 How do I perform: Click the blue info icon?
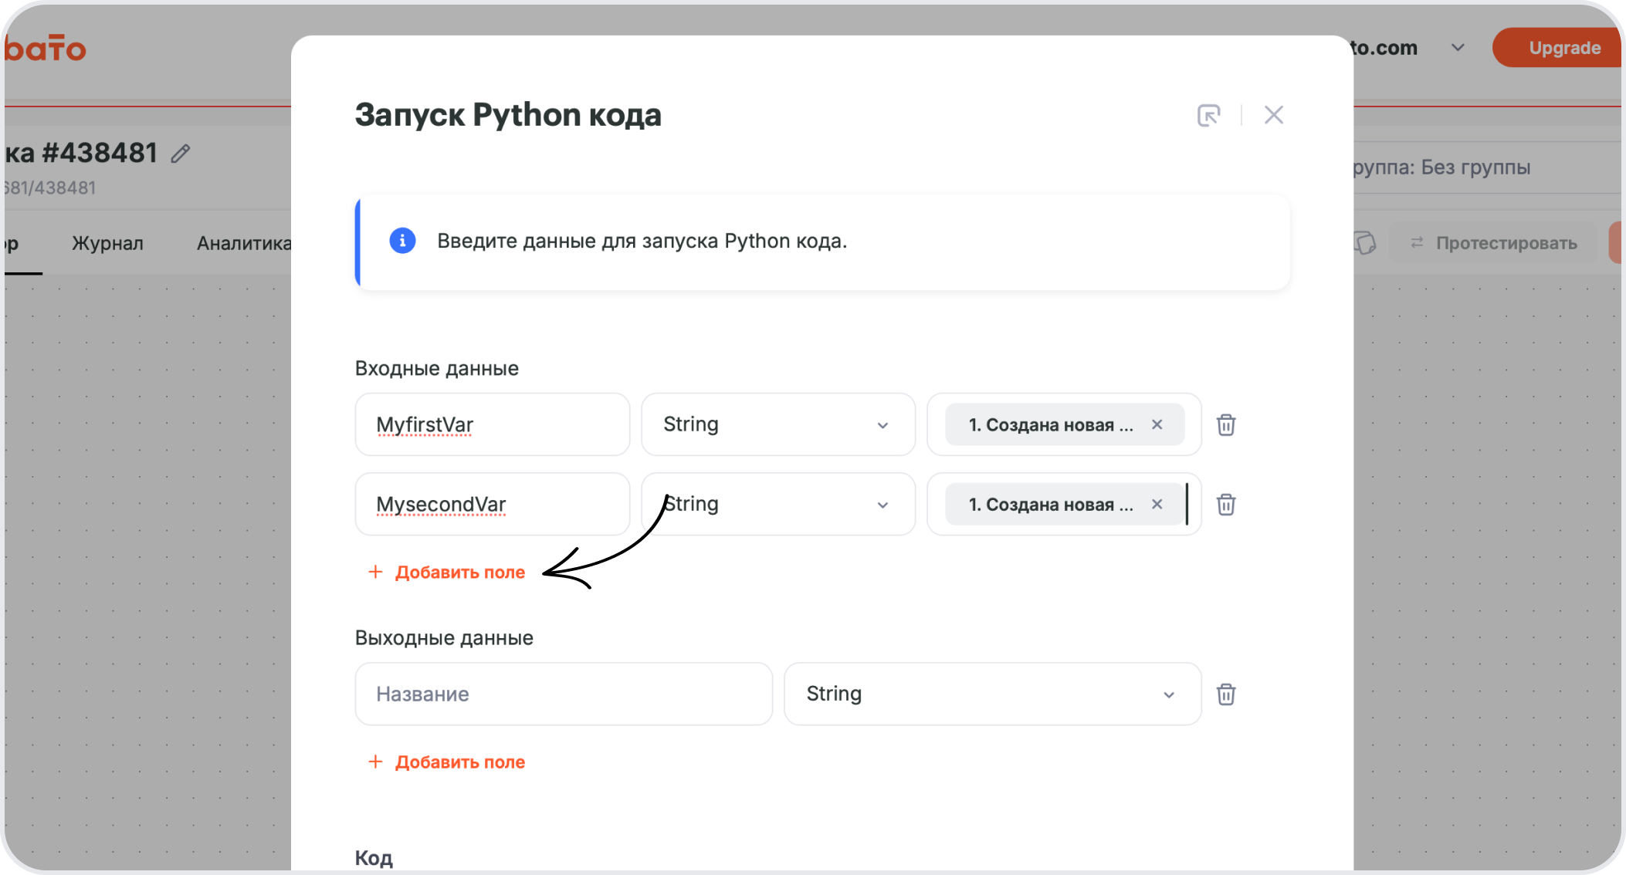(x=402, y=241)
